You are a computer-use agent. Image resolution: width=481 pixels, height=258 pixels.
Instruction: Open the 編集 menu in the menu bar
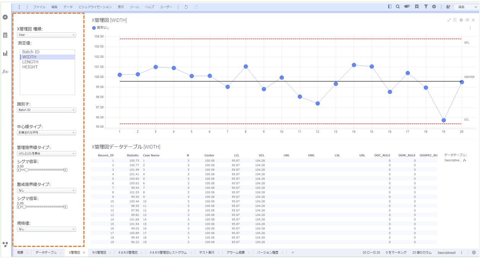pos(54,7)
